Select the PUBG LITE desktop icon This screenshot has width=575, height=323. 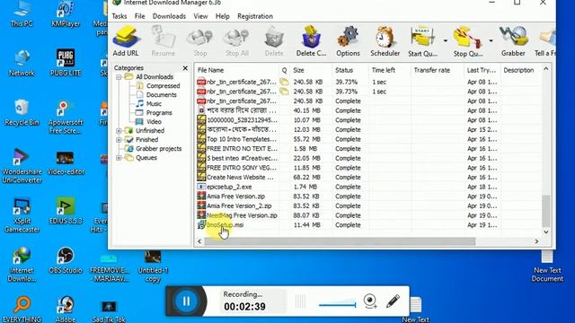pos(66,63)
